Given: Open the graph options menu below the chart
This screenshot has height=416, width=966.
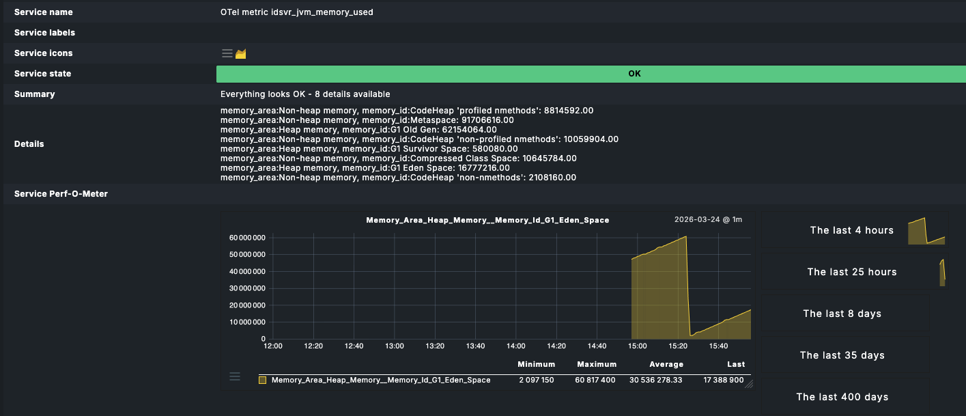Looking at the screenshot, I should [235, 376].
